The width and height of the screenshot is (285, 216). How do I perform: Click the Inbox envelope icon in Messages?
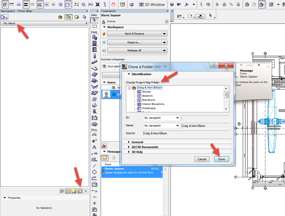pyautogui.click(x=105, y=158)
